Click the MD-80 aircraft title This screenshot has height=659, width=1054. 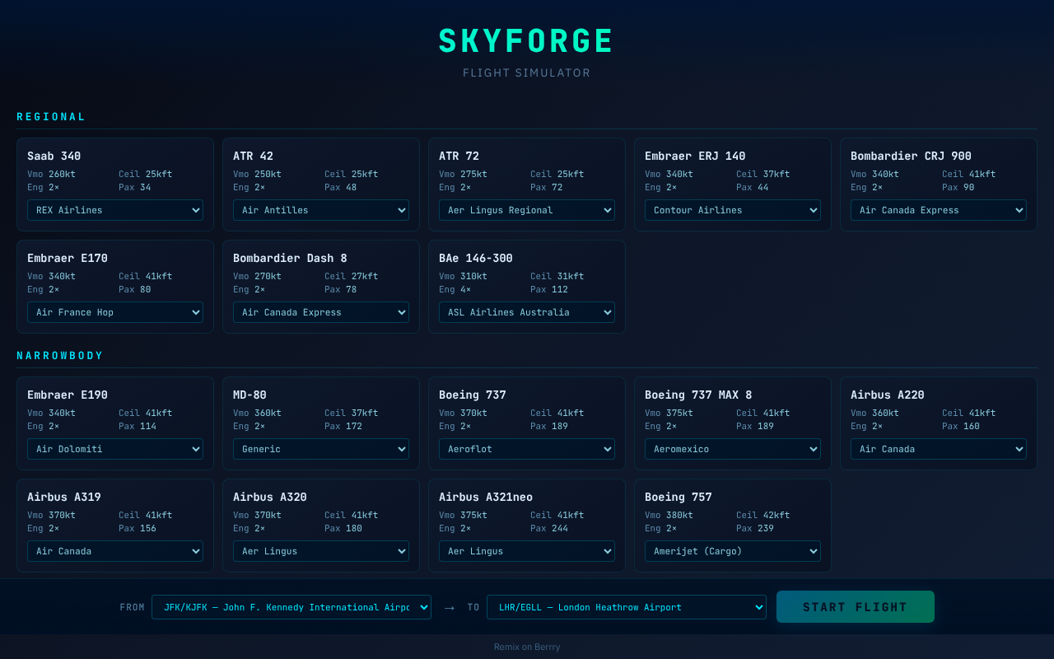point(250,395)
